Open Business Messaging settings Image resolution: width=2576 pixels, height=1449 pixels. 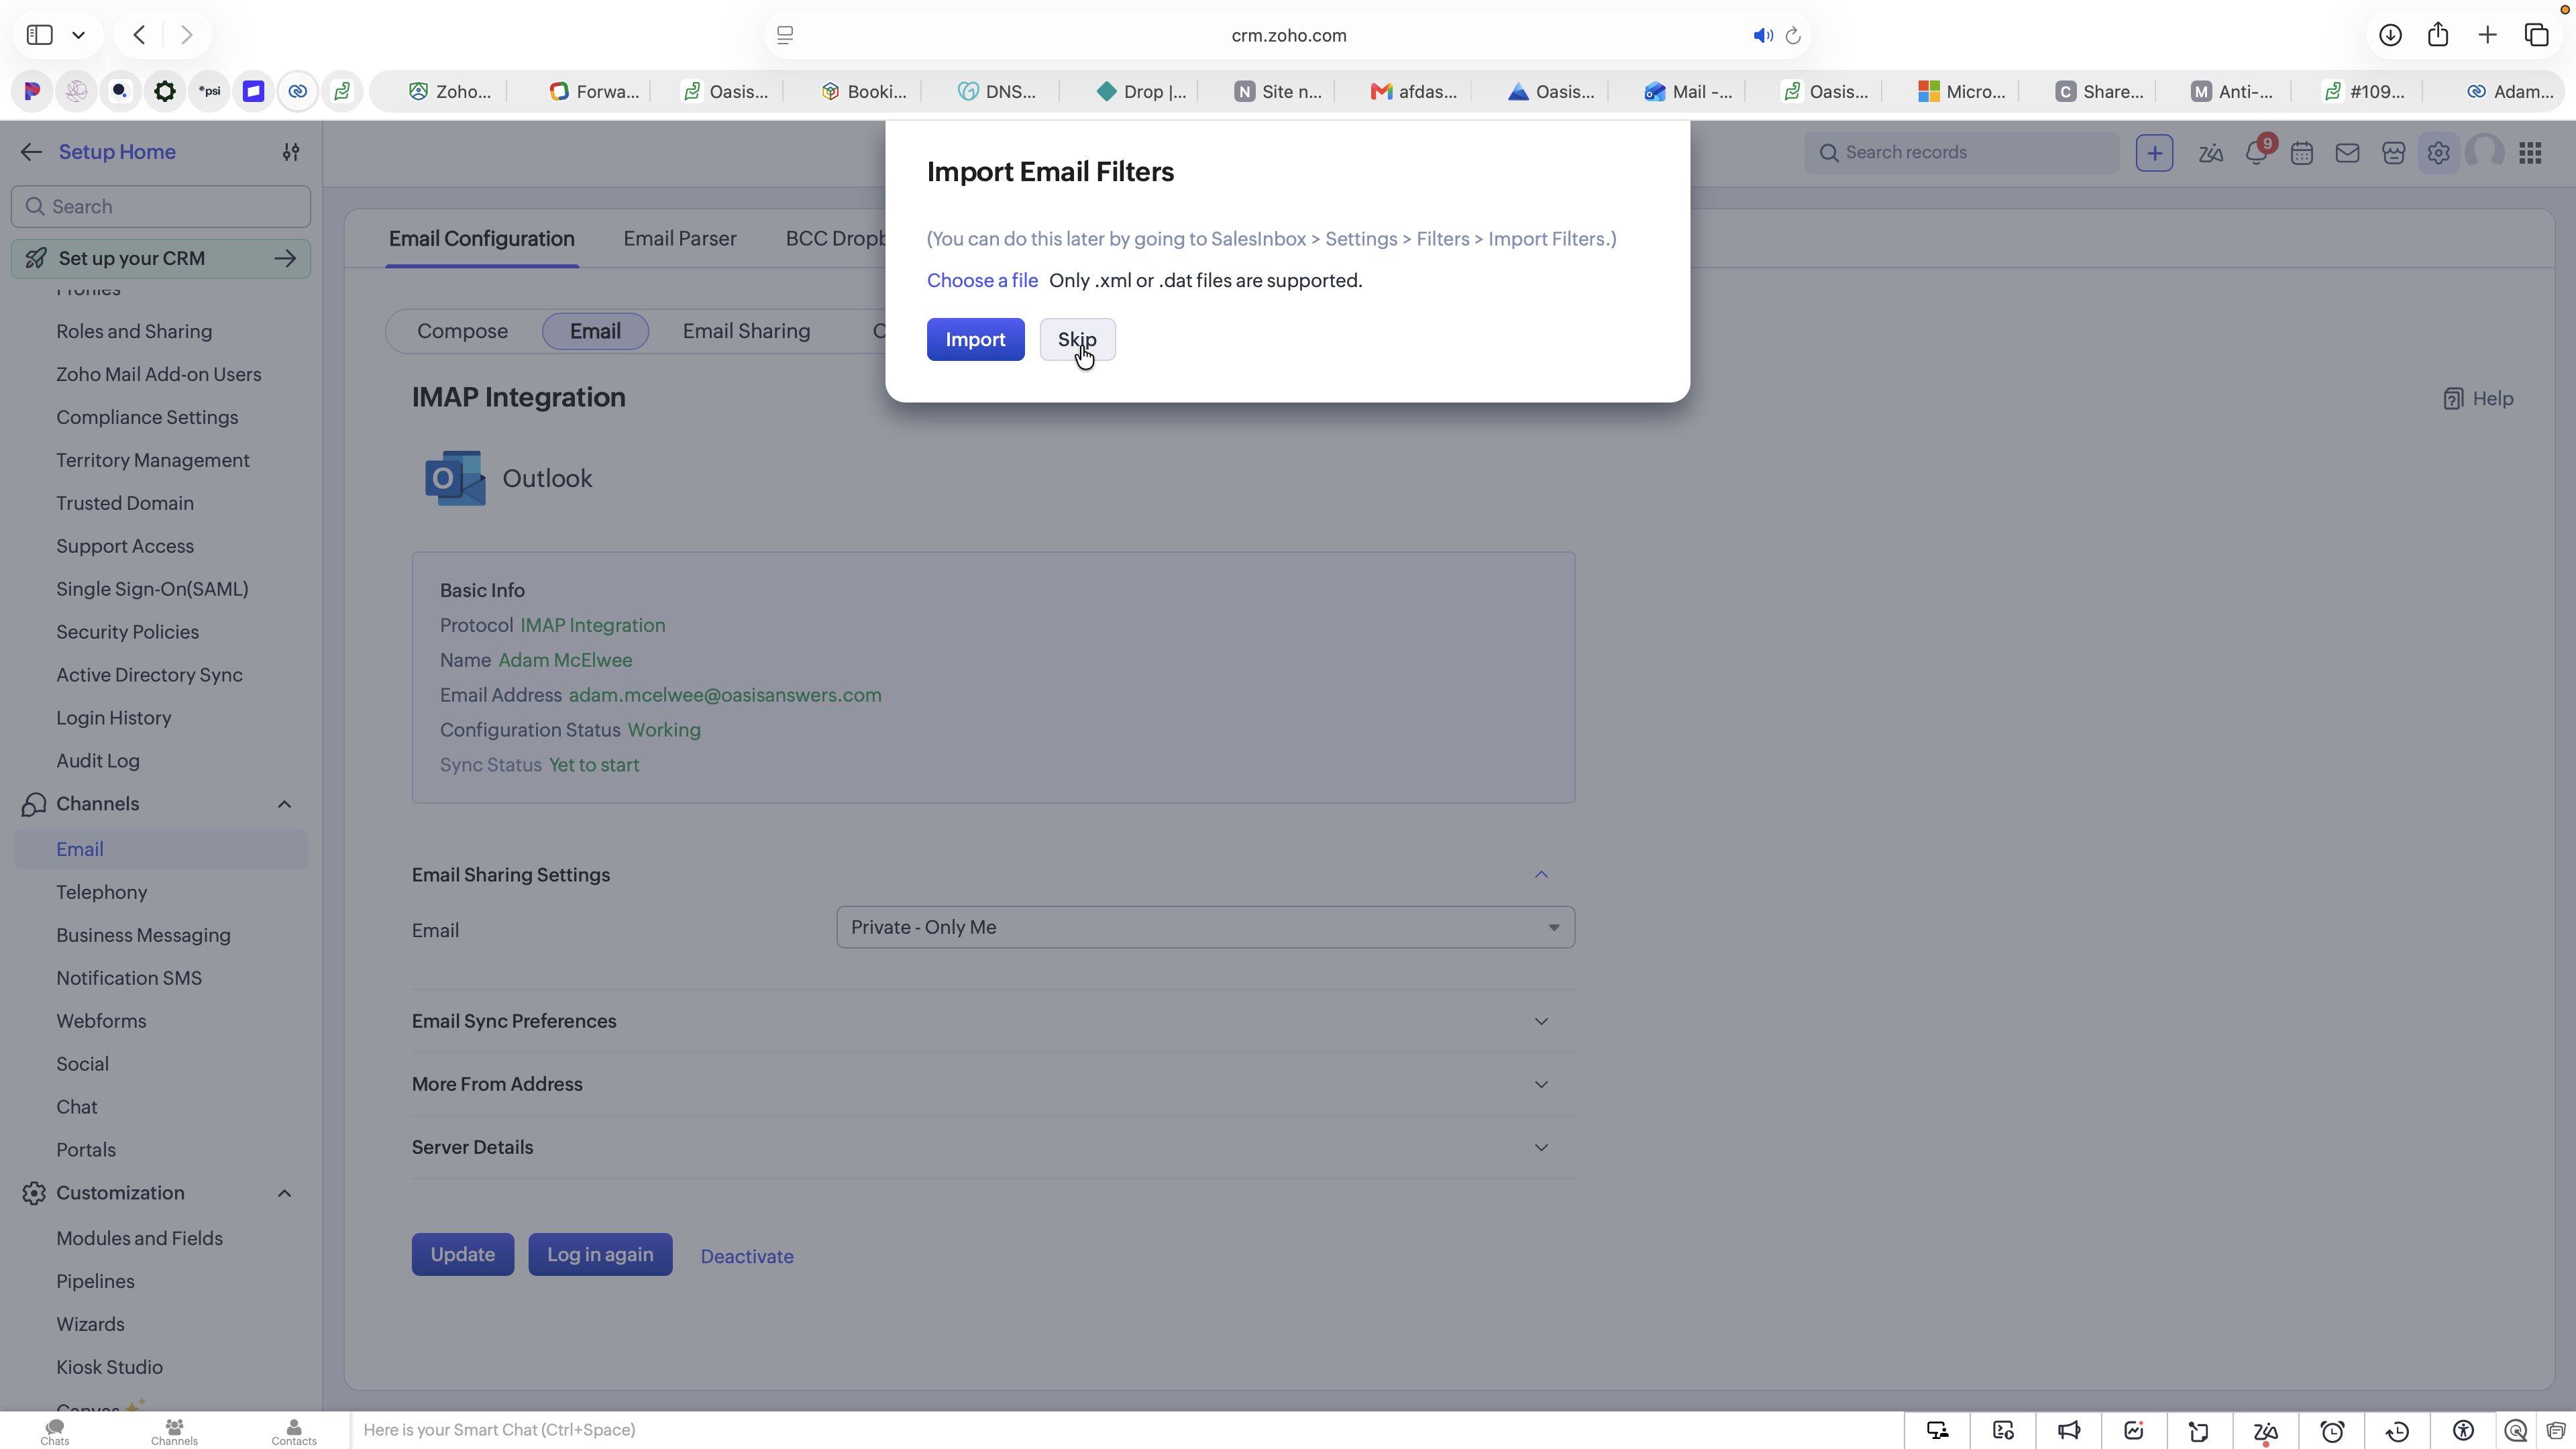point(143,935)
